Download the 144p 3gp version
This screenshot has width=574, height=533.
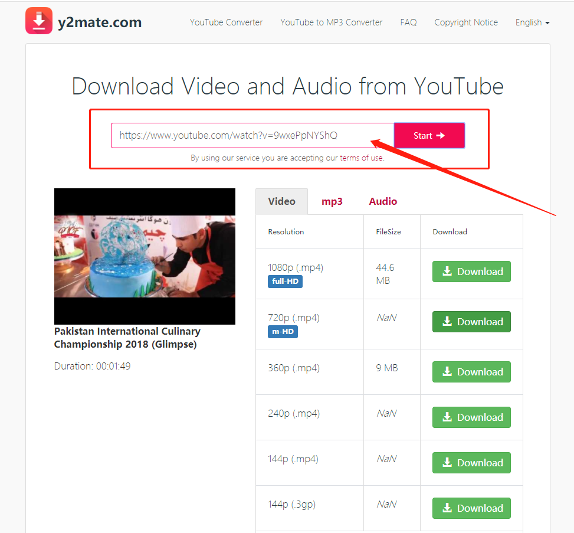coord(471,508)
